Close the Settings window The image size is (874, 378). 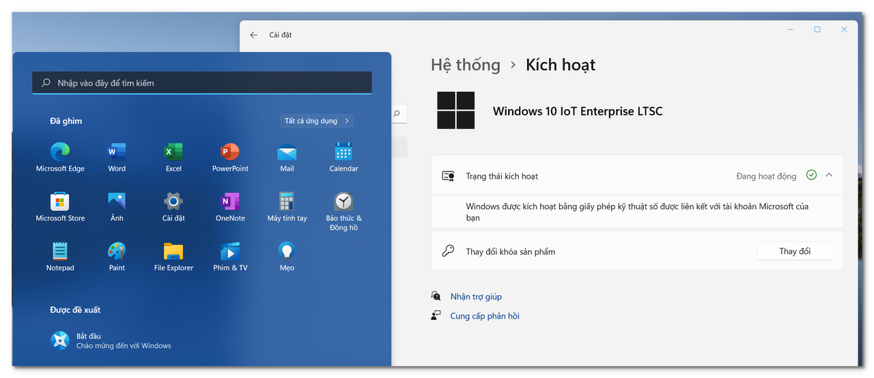845,29
